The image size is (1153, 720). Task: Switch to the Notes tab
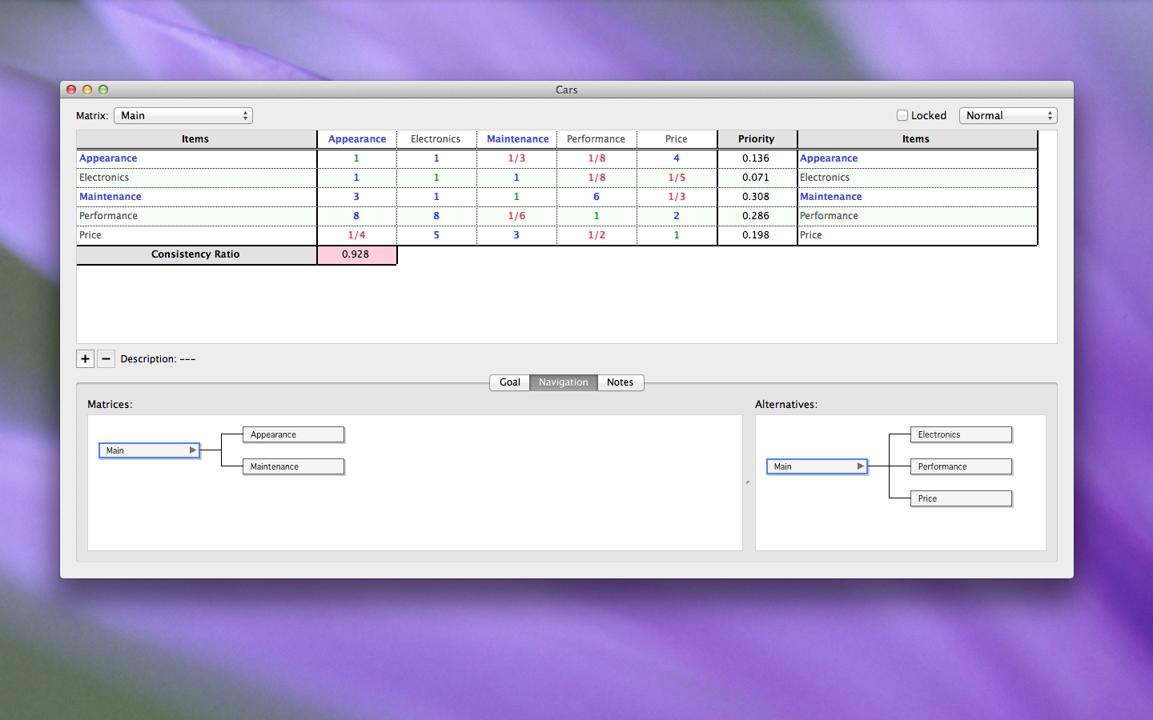tap(620, 382)
